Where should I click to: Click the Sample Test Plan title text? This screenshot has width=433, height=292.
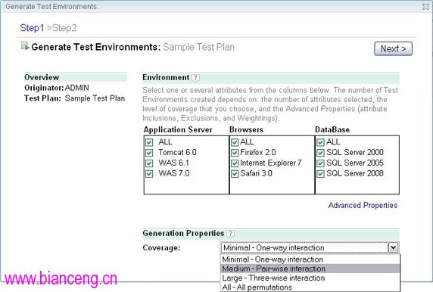(198, 47)
